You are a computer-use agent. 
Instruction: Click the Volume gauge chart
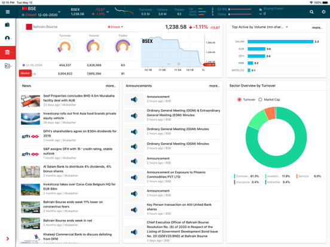(94, 47)
